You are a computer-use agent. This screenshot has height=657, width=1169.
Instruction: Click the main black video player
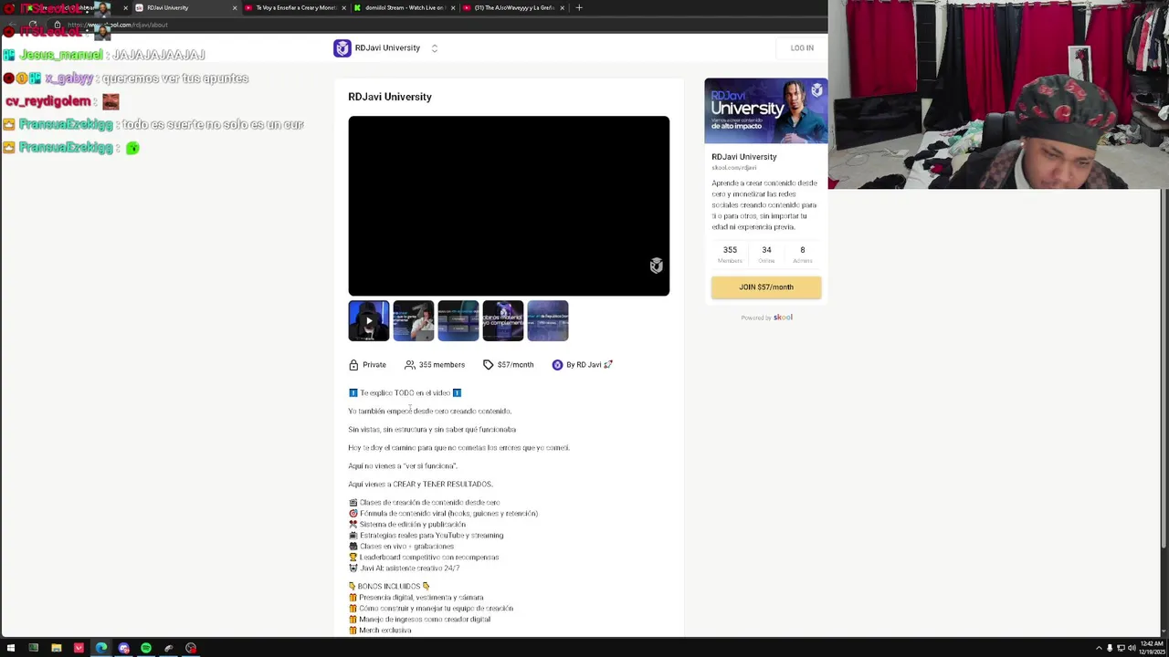pos(509,206)
